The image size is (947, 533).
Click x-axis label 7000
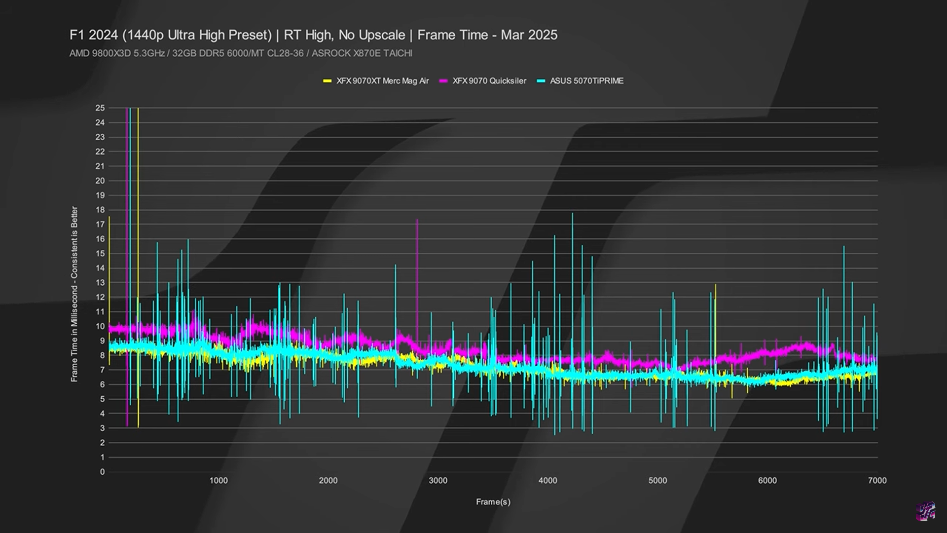coord(877,481)
